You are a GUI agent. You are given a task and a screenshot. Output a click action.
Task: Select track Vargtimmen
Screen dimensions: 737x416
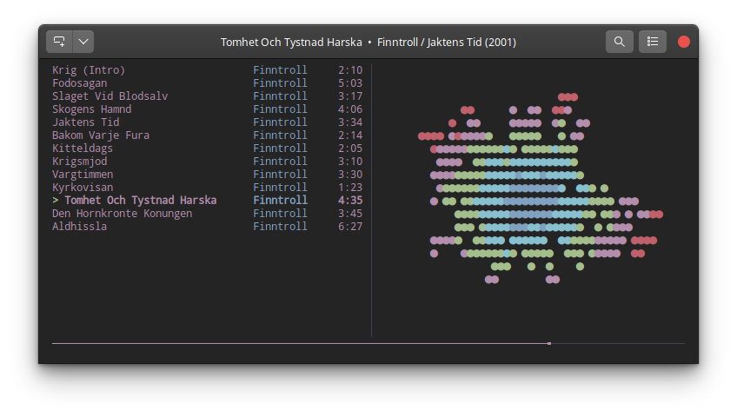click(x=83, y=175)
